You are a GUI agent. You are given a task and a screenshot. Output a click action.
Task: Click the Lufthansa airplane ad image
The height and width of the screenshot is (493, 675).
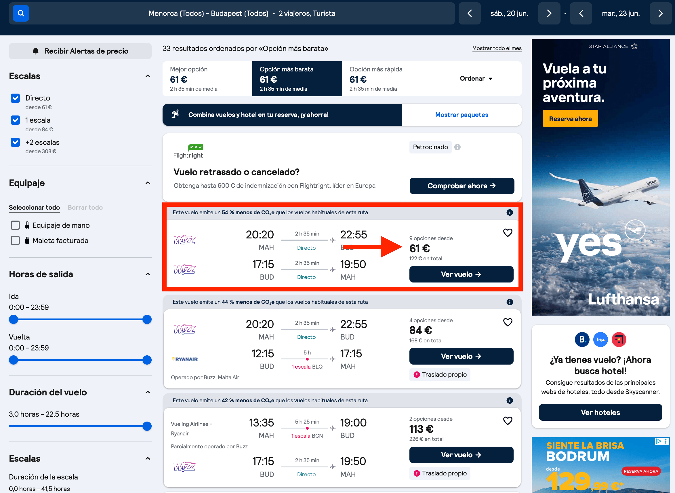(600, 177)
